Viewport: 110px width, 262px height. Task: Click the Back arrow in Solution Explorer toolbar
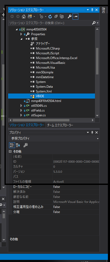12,16
